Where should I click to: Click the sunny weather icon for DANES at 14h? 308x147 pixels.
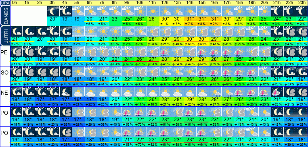pos(190,11)
